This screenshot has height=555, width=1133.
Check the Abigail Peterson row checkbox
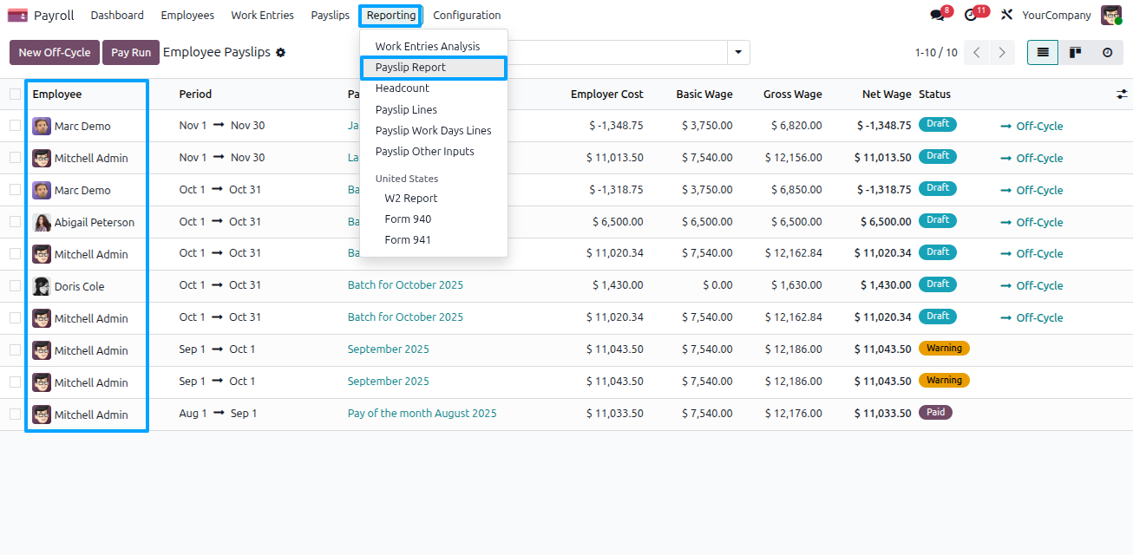15,222
